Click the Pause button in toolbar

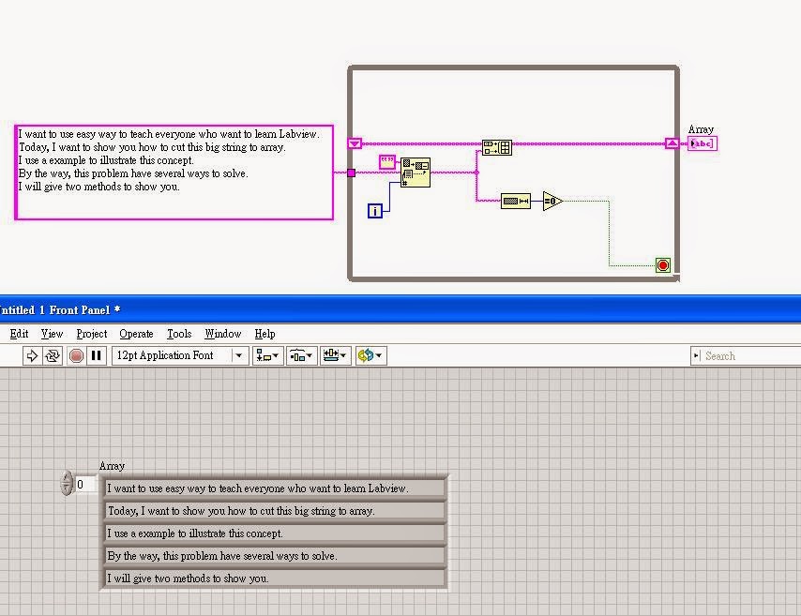tap(96, 355)
